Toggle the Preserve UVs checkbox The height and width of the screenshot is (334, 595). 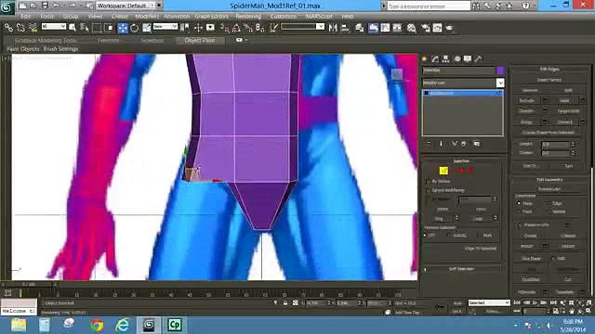[519, 225]
